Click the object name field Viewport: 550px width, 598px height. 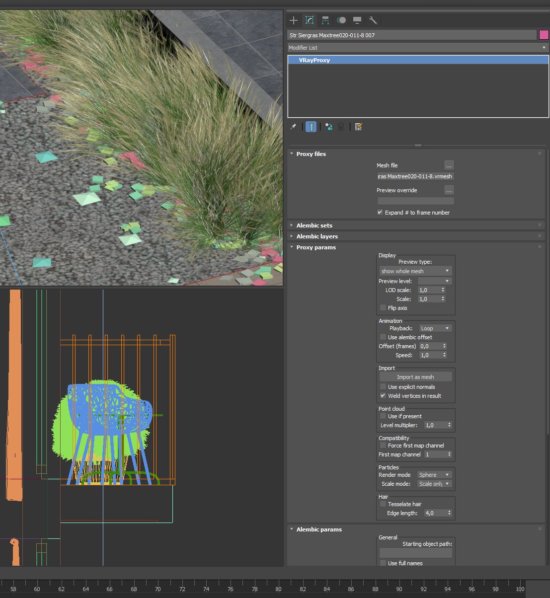pyautogui.click(x=412, y=35)
